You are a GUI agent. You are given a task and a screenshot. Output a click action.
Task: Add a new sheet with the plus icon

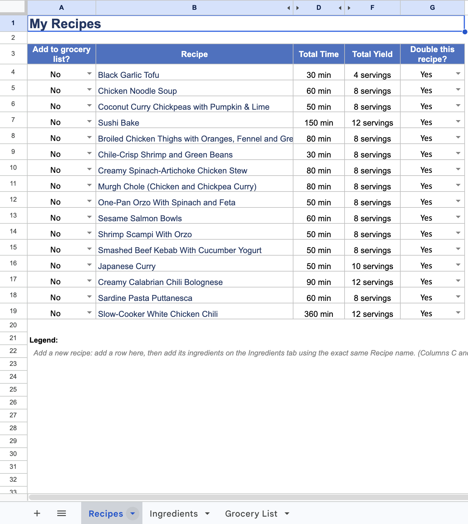[x=37, y=513]
